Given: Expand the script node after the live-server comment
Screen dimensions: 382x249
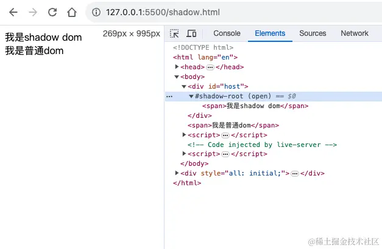Looking at the screenshot, I should (x=185, y=154).
